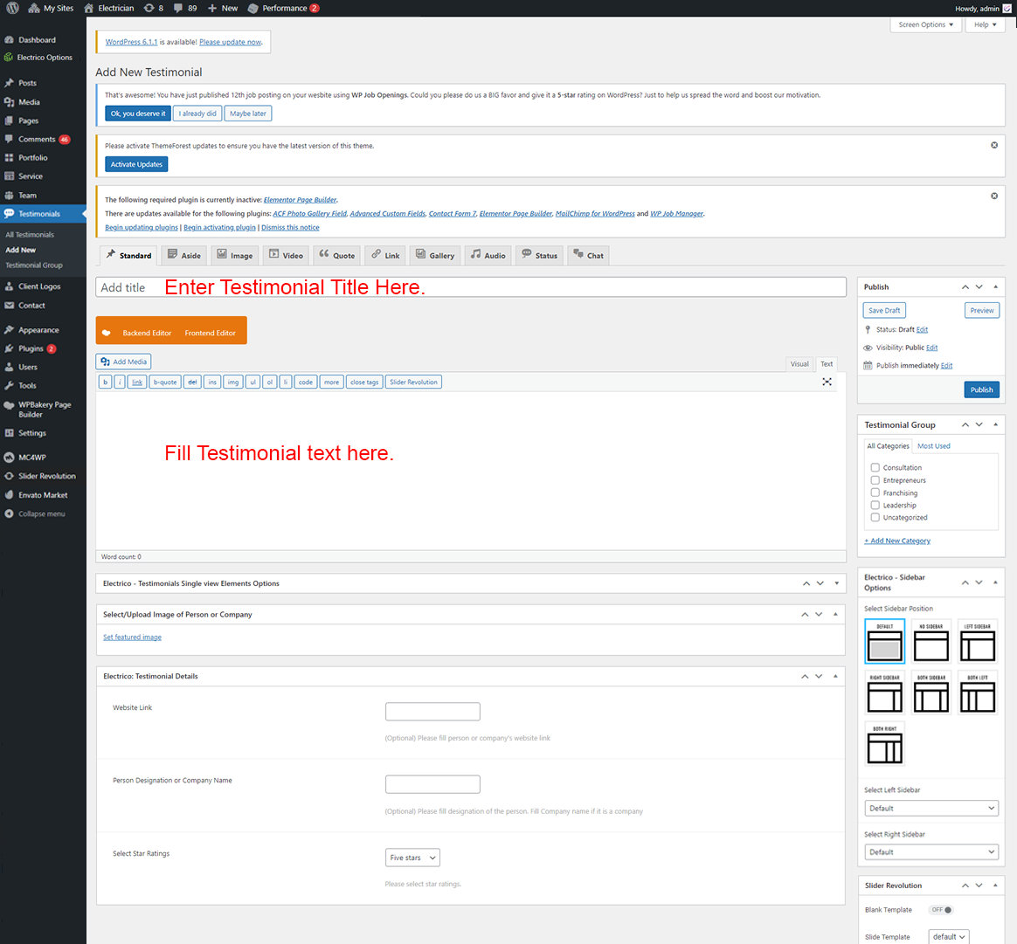Expand the Select Left Sidebar dropdown

click(x=931, y=809)
